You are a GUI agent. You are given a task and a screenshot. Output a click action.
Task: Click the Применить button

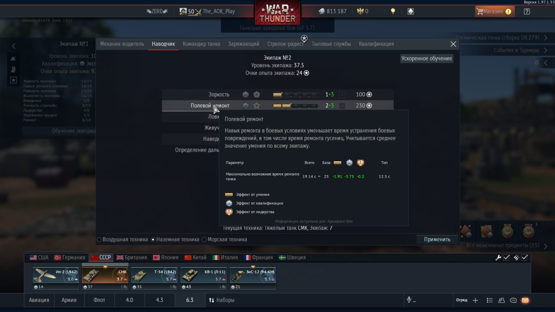click(437, 239)
